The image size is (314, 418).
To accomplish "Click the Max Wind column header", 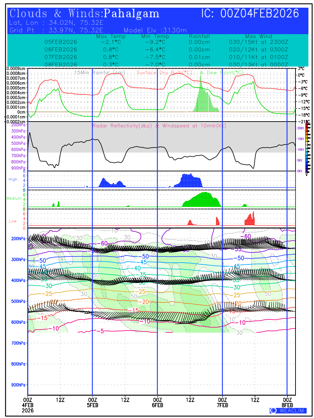I will point(259,36).
